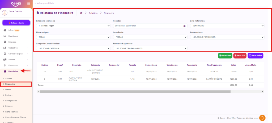This screenshot has width=272, height=123.
Task: Open the Estoque reports menu item
Action: tap(9, 106)
